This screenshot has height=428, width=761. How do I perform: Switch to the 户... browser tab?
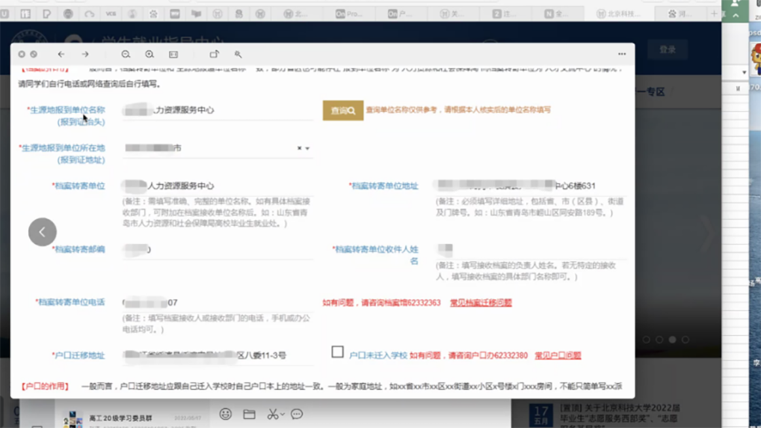point(401,14)
